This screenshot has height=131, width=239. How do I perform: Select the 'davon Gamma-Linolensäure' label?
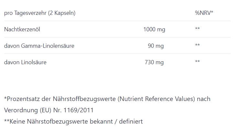point(39,46)
